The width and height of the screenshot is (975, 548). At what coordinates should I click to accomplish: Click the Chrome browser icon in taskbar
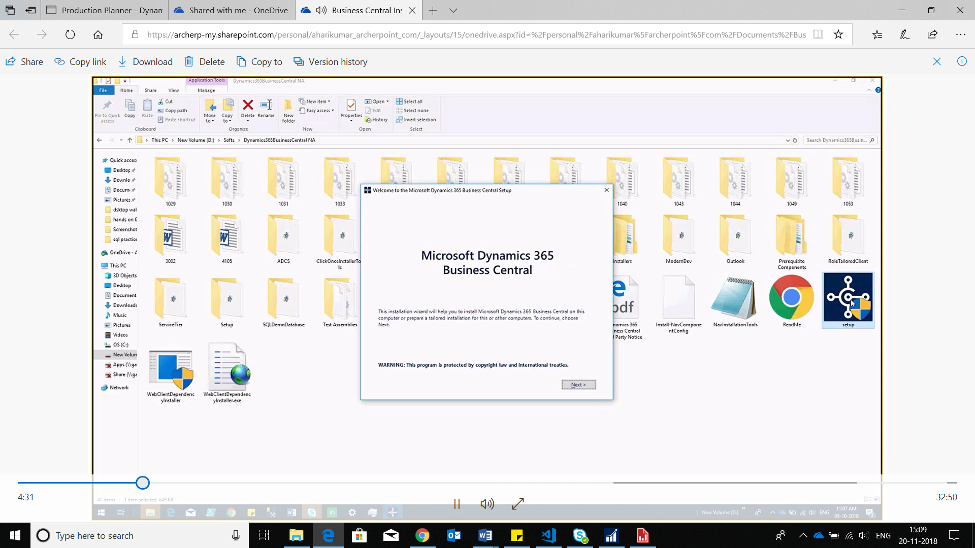tap(423, 535)
